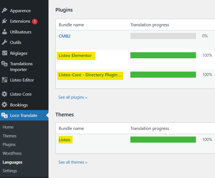
Task: Go to Loco Translate Home submenu
Action: coord(8,127)
